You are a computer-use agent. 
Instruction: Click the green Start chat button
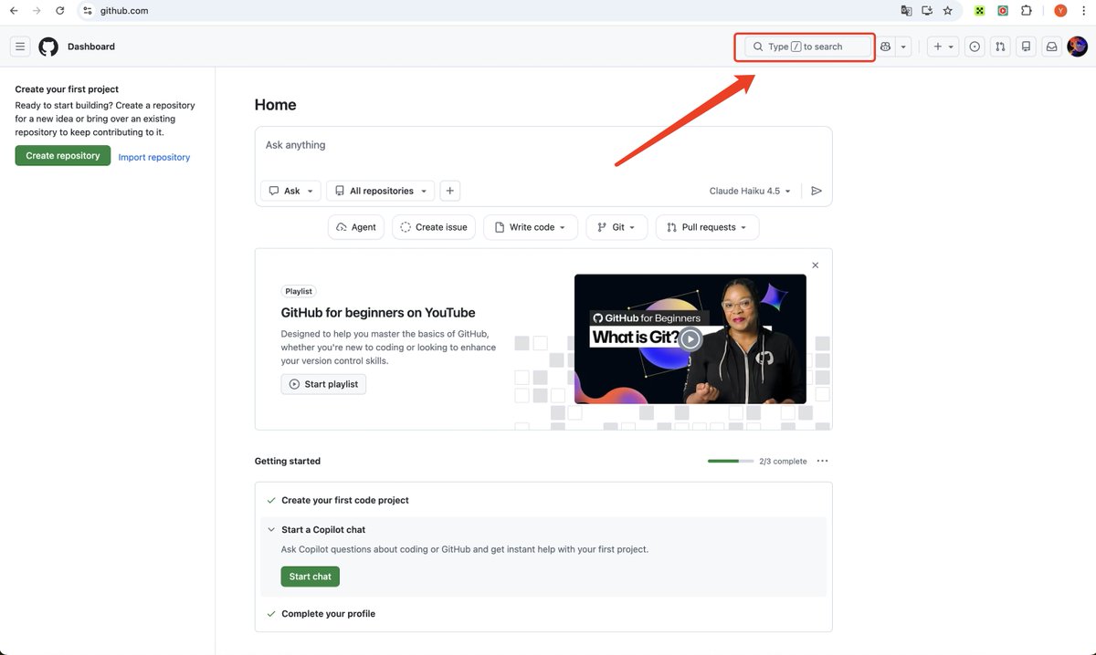[x=311, y=577]
